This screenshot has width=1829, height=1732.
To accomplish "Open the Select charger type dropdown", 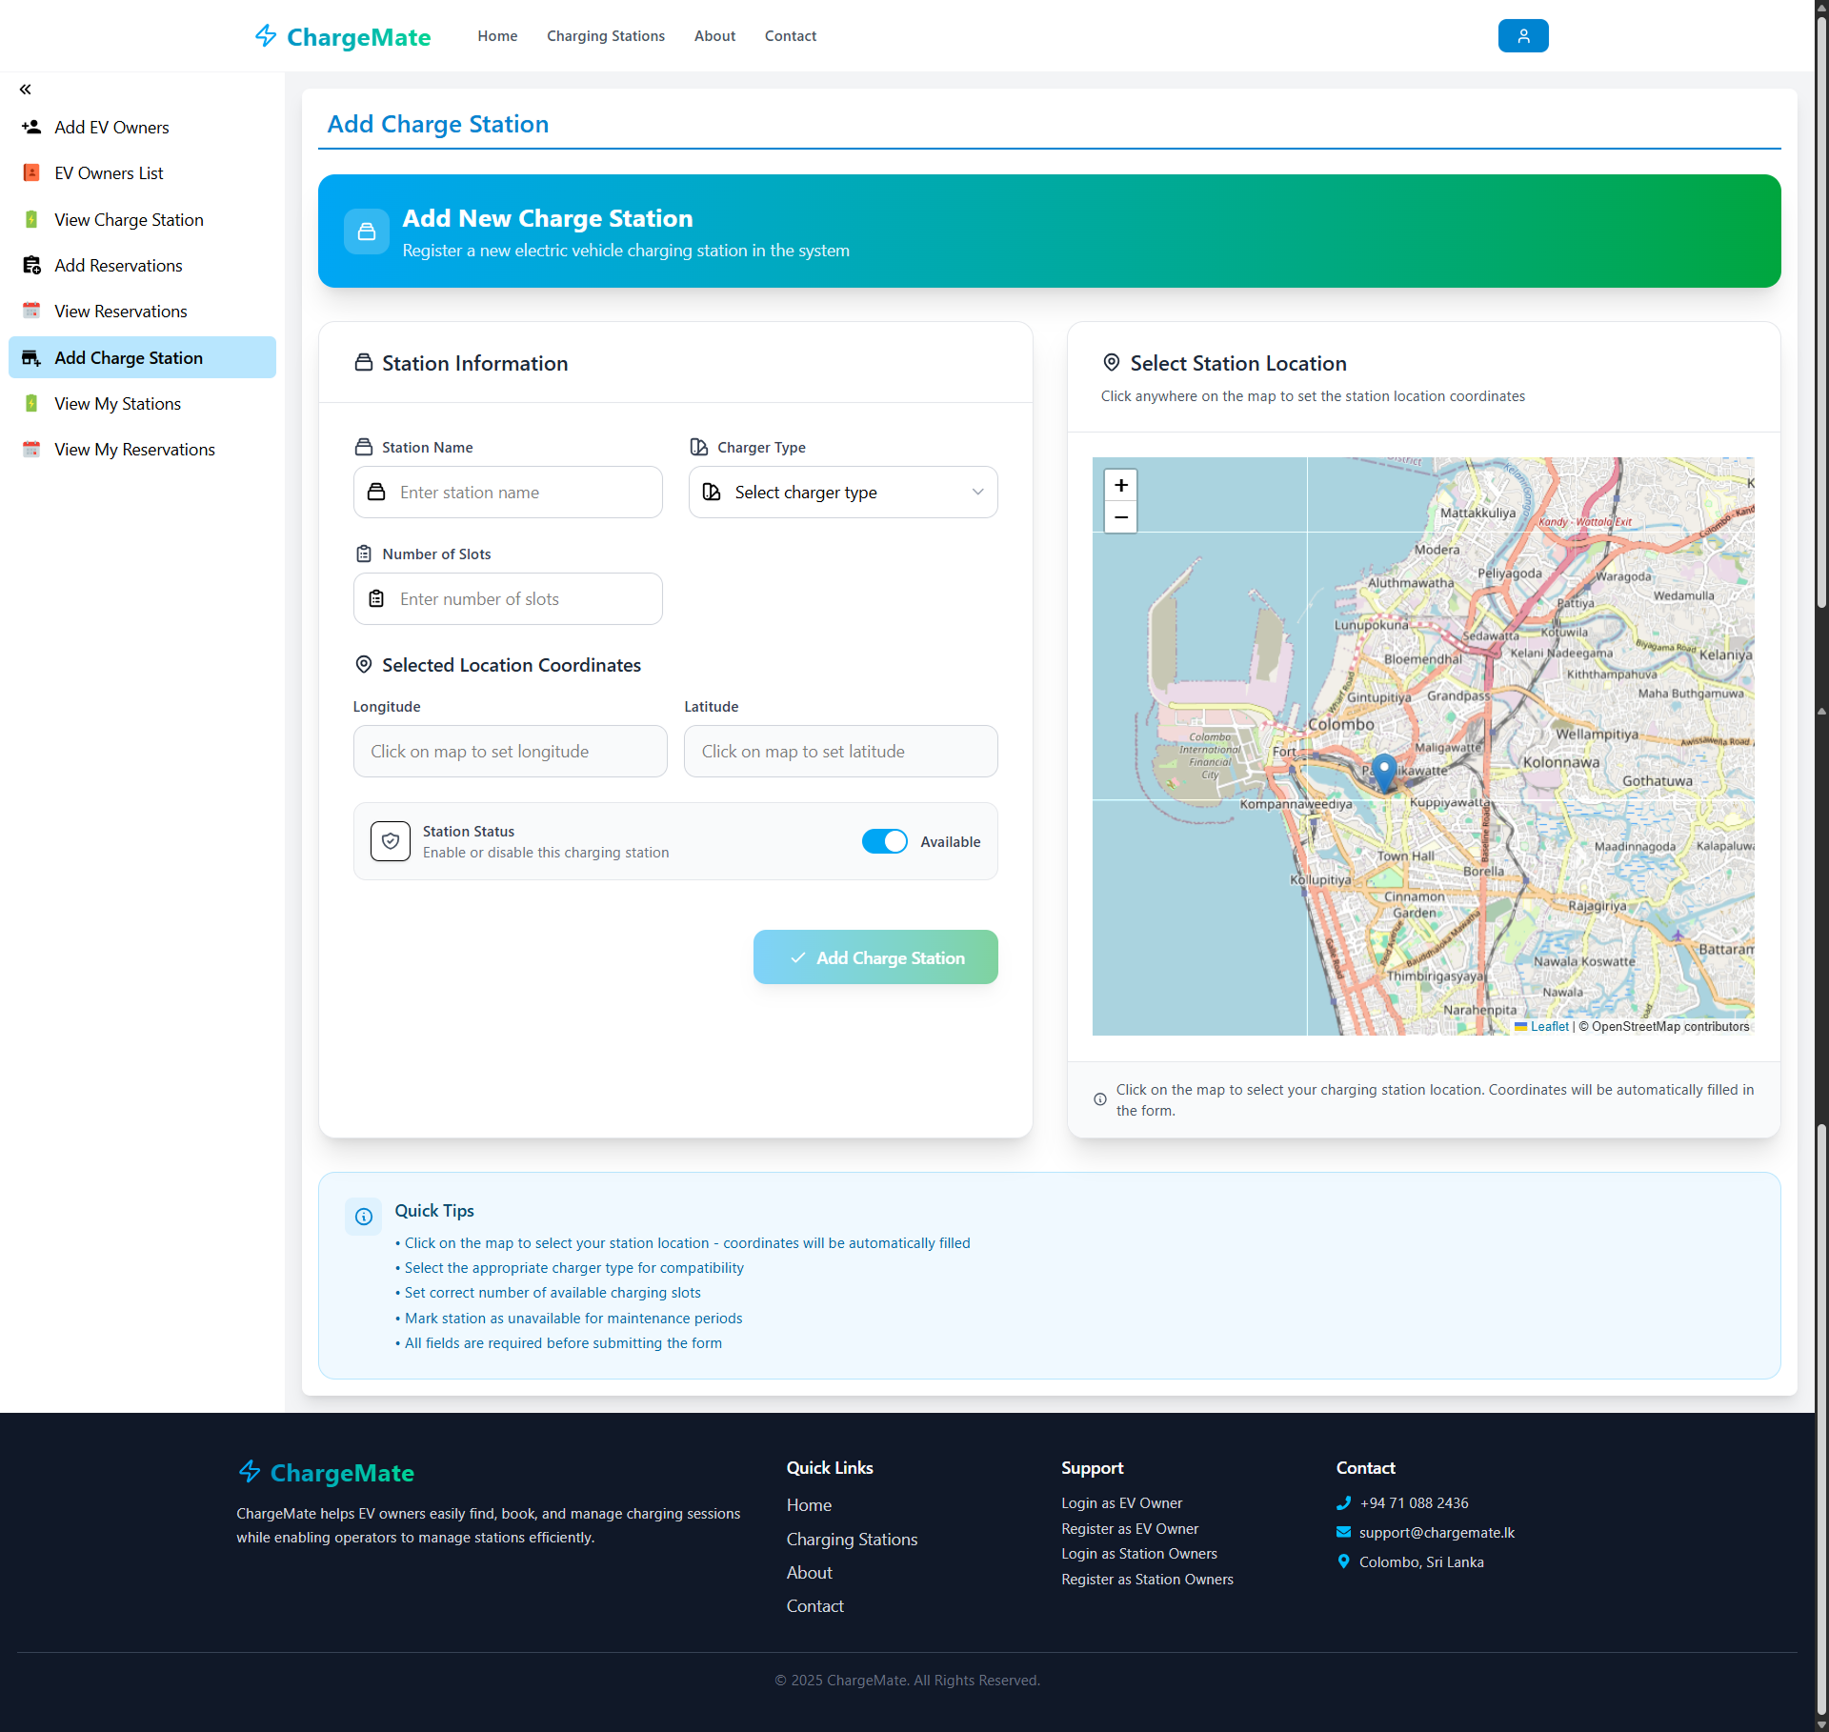I will [x=842, y=492].
